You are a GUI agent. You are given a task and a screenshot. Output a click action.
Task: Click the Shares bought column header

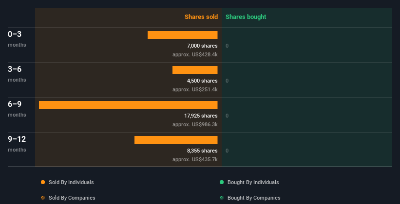(x=246, y=17)
